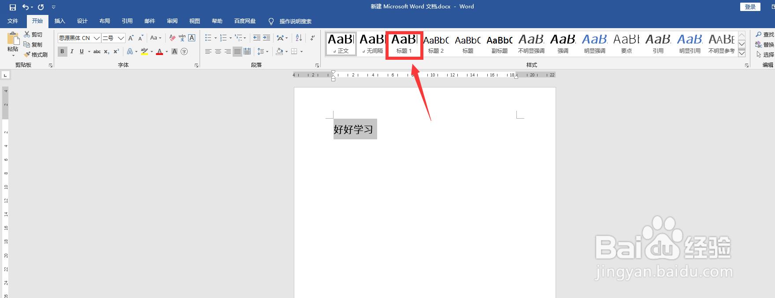Viewport: 775px width, 298px height.
Task: Apply distributed alignment
Action: click(247, 51)
